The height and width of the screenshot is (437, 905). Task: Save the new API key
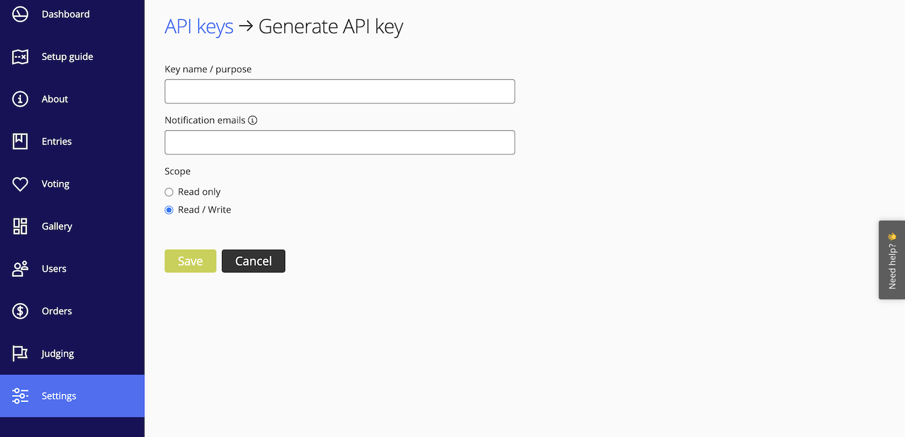click(190, 261)
